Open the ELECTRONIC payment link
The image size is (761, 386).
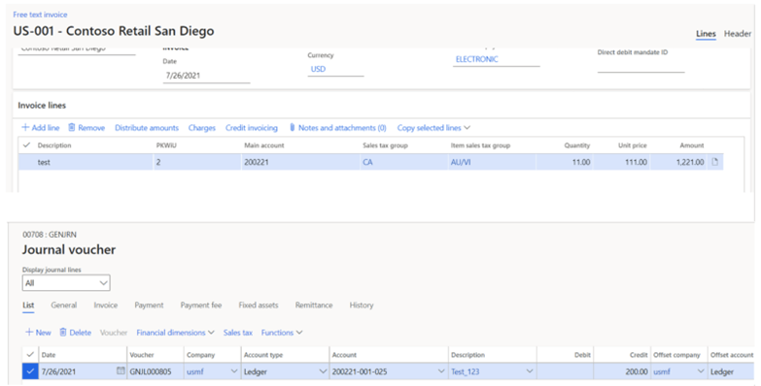click(x=477, y=59)
